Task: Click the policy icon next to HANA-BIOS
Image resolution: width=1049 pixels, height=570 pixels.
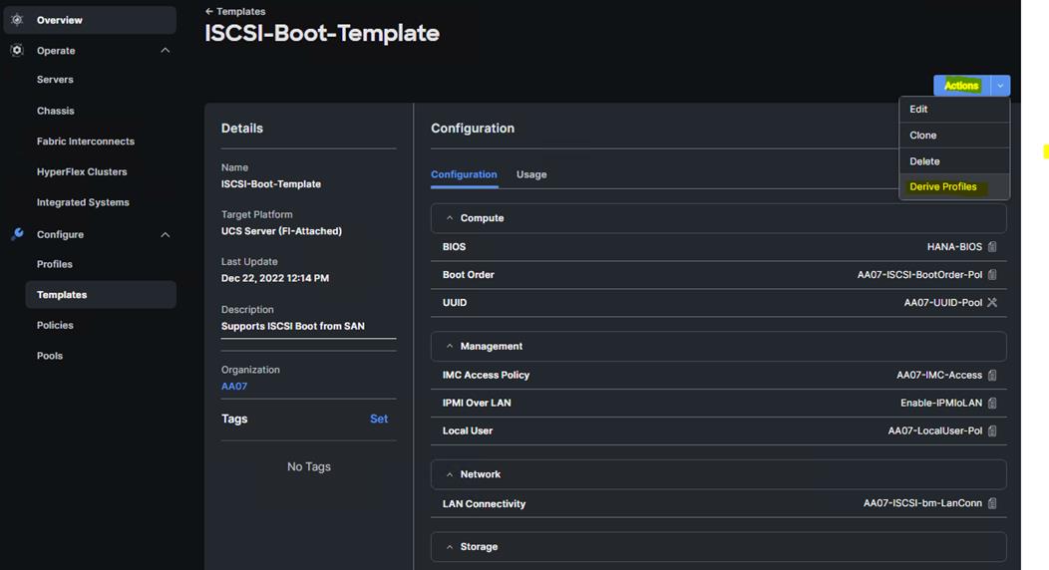Action: (x=992, y=246)
